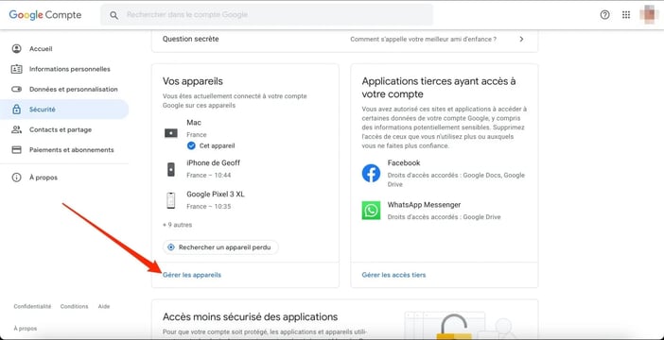Focus the Google account search field
This screenshot has width=664, height=340.
coord(267,15)
